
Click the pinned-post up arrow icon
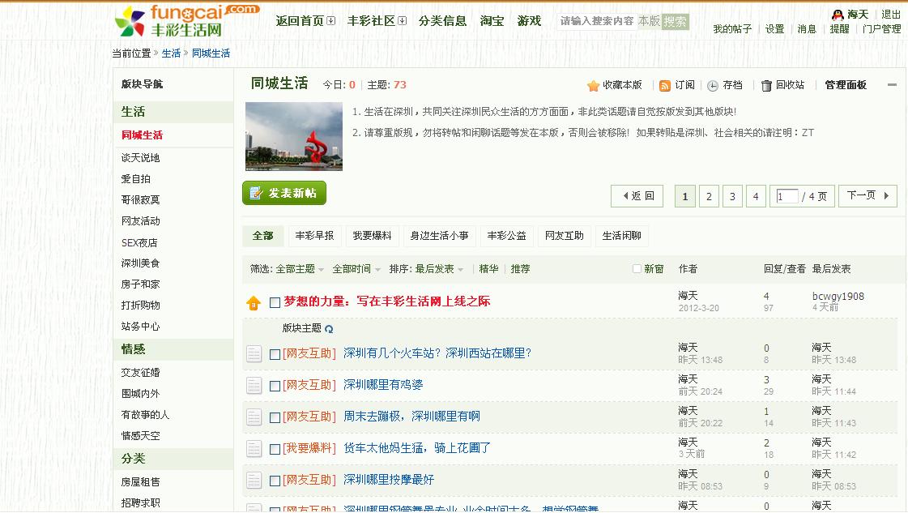coord(254,302)
